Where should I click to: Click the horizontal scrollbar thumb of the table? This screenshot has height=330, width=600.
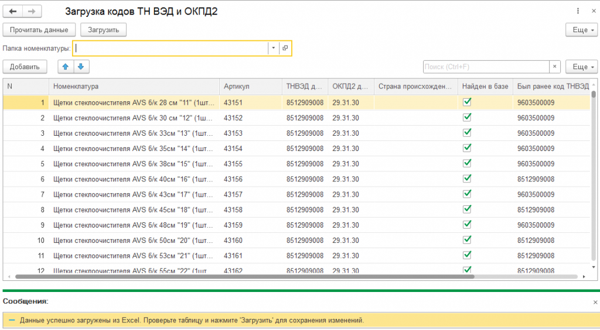245,277
